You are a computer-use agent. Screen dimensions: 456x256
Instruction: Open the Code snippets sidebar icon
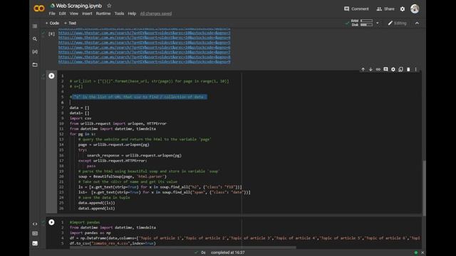click(35, 224)
